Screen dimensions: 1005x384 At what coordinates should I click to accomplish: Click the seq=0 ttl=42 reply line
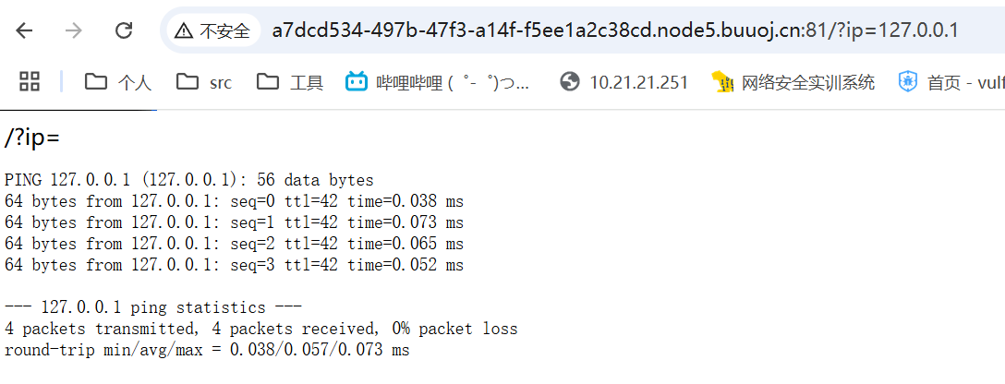pos(234,201)
